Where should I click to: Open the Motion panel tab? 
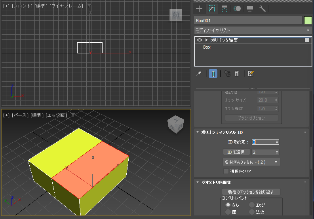pos(237,9)
